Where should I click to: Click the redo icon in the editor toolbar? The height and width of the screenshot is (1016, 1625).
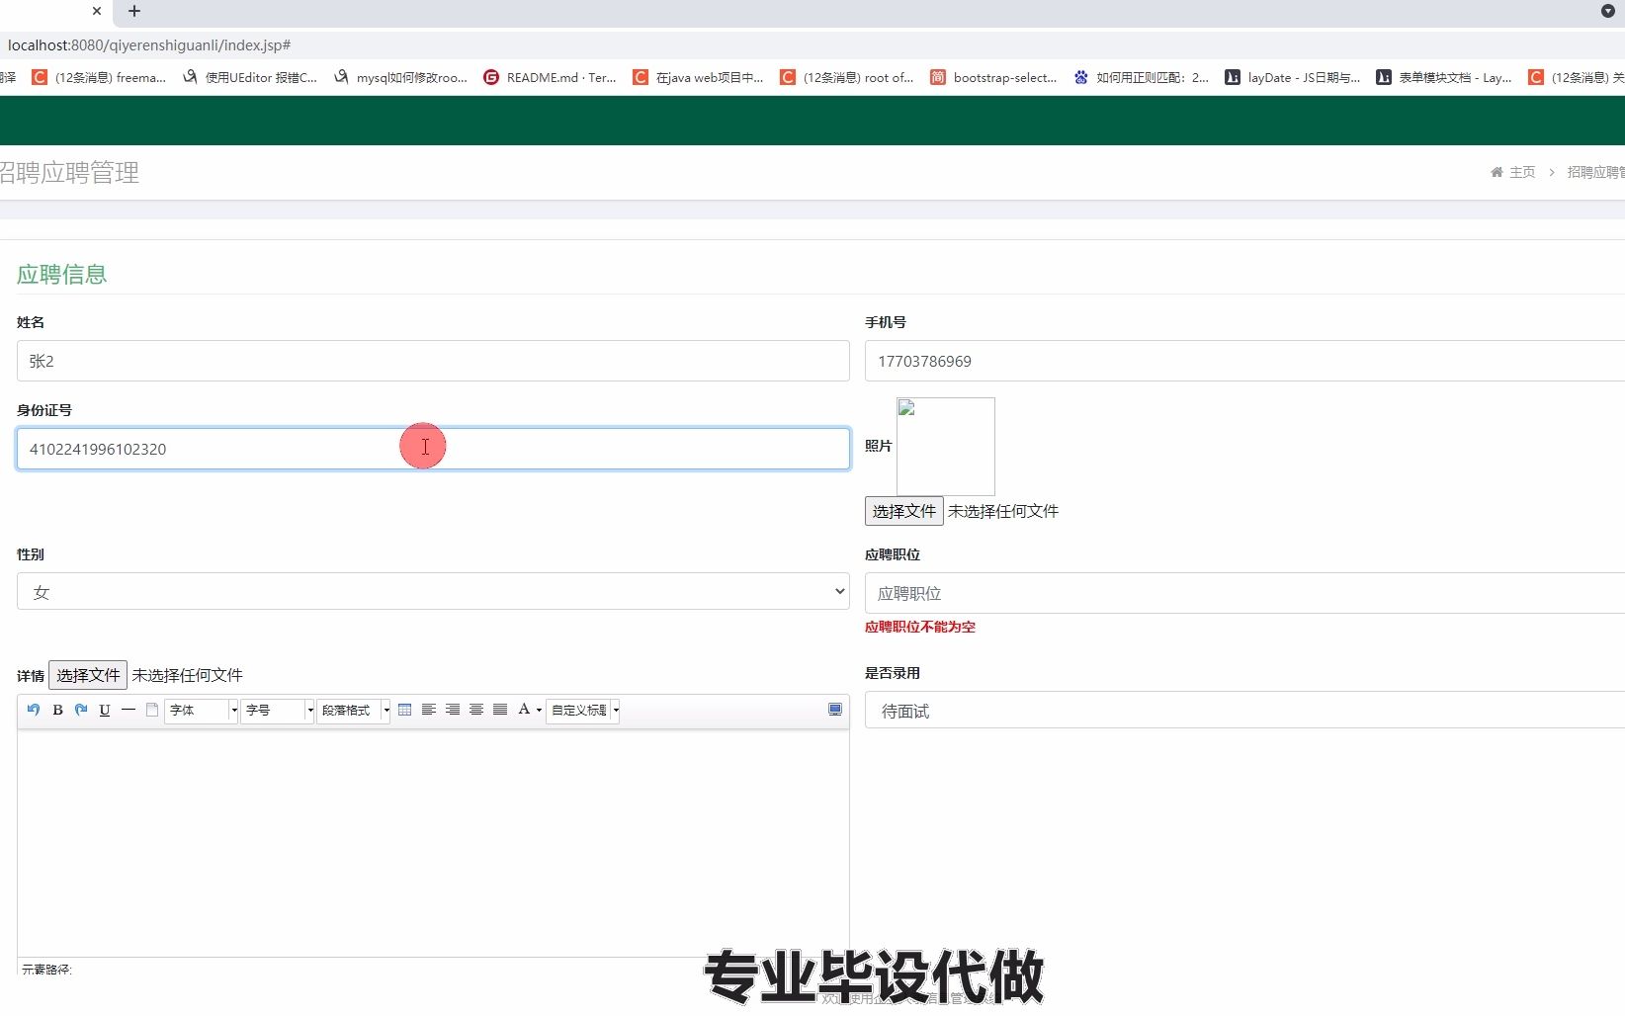point(80,710)
